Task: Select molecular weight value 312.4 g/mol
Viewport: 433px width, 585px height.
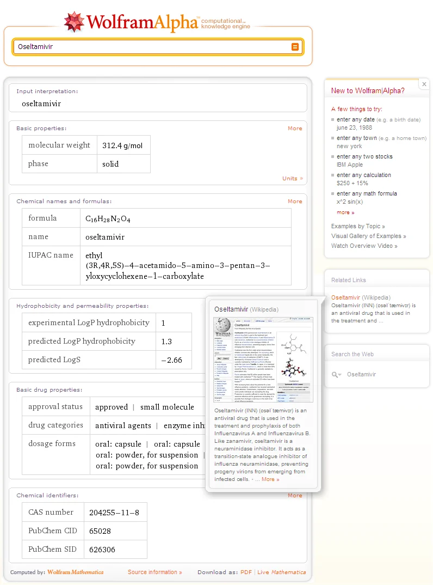Action: pos(122,145)
